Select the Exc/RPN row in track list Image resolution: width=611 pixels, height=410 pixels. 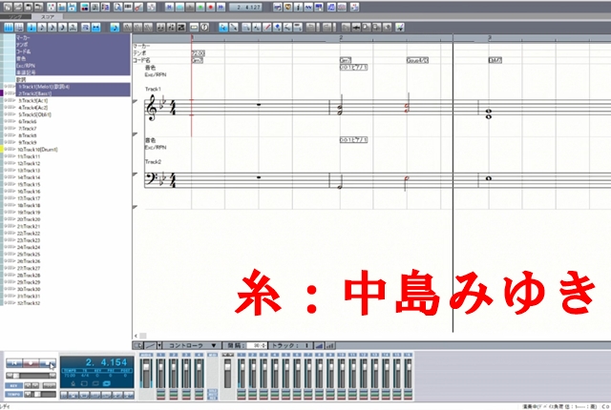[73, 66]
